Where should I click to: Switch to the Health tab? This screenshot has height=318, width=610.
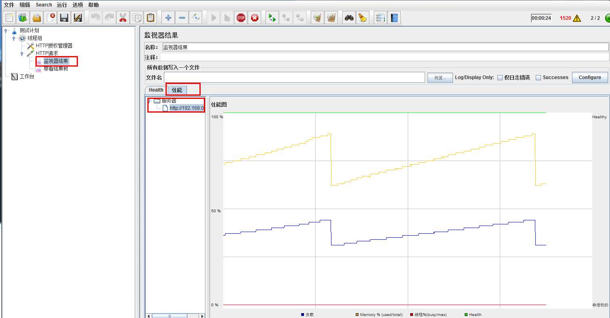click(x=156, y=90)
